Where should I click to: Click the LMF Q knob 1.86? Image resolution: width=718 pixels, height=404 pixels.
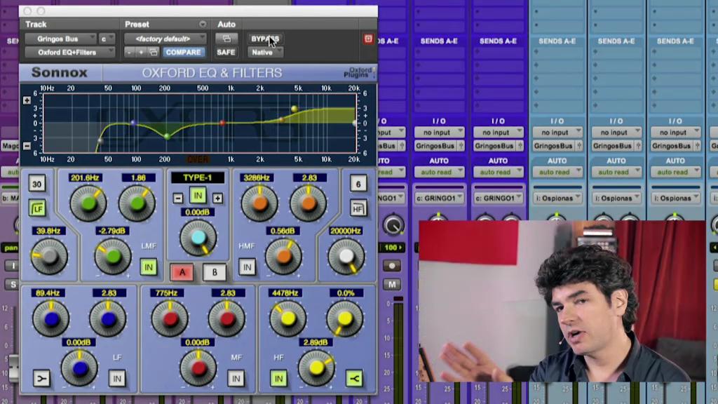click(x=137, y=203)
